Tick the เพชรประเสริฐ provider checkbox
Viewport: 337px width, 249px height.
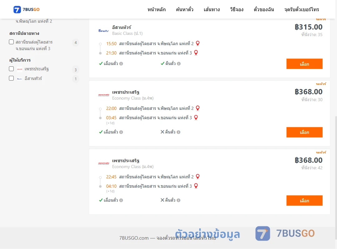(x=12, y=68)
